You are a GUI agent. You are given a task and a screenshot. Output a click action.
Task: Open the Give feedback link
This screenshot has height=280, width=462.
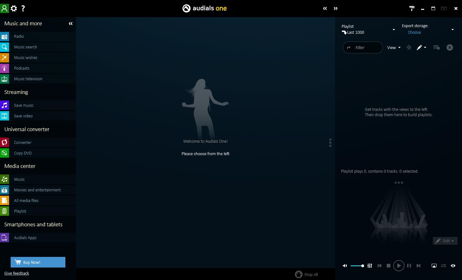[17, 273]
